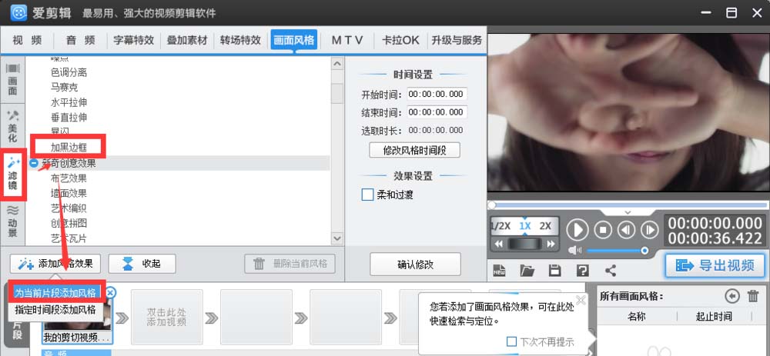The width and height of the screenshot is (770, 356).
Task: Click 删除当前风格 button
Action: tap(290, 264)
